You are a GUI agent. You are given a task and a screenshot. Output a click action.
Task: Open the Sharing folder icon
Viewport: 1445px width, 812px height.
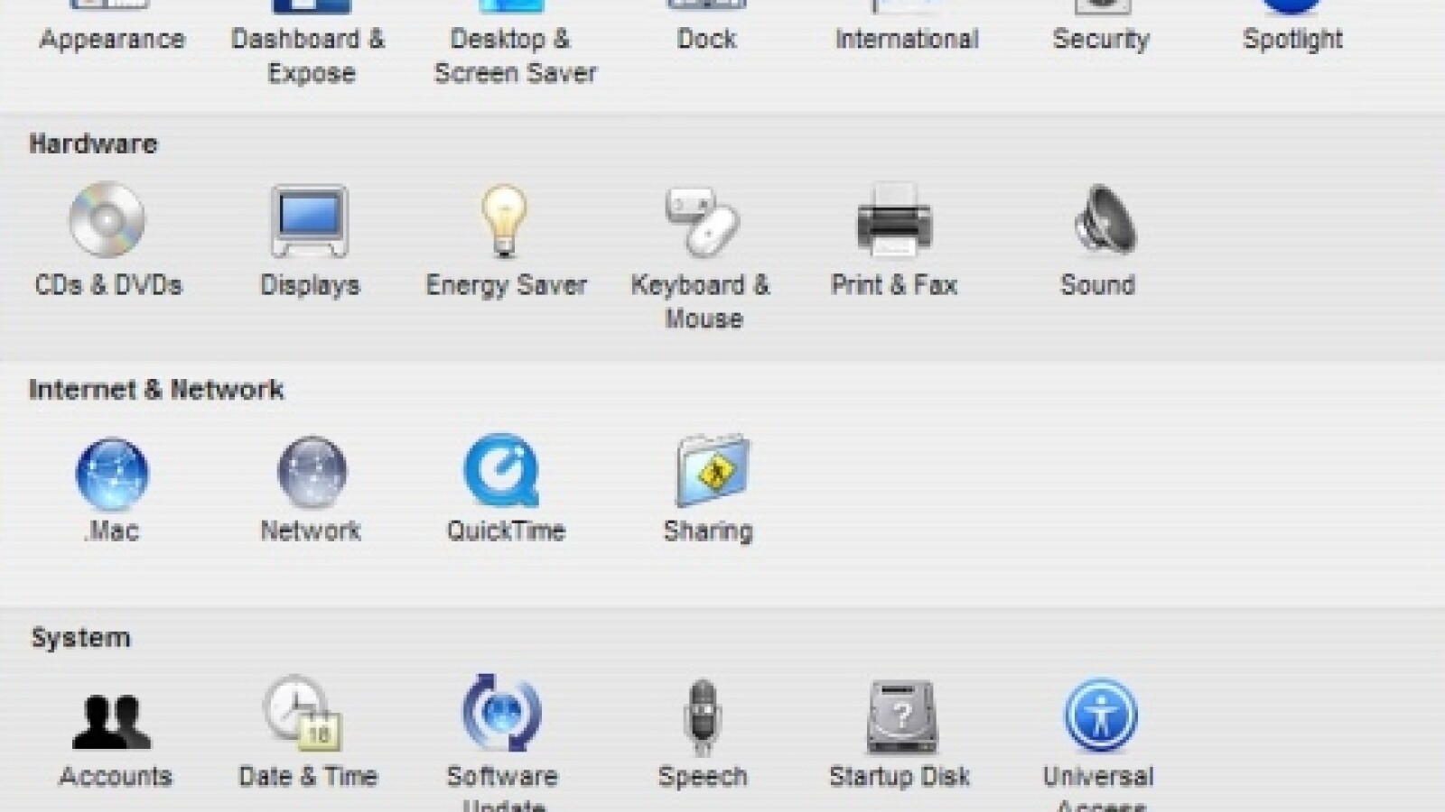click(712, 470)
